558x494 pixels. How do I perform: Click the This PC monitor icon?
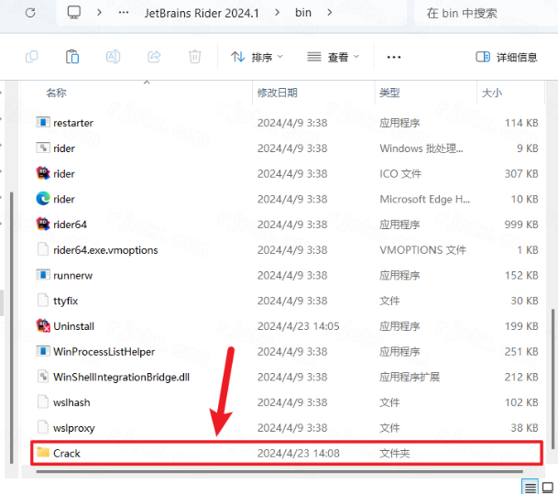(74, 13)
